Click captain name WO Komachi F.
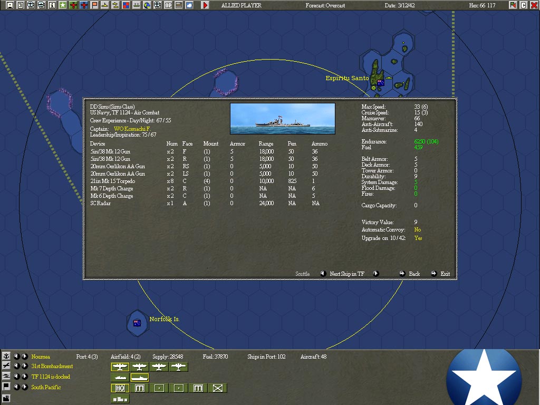The image size is (540, 405). [132, 129]
